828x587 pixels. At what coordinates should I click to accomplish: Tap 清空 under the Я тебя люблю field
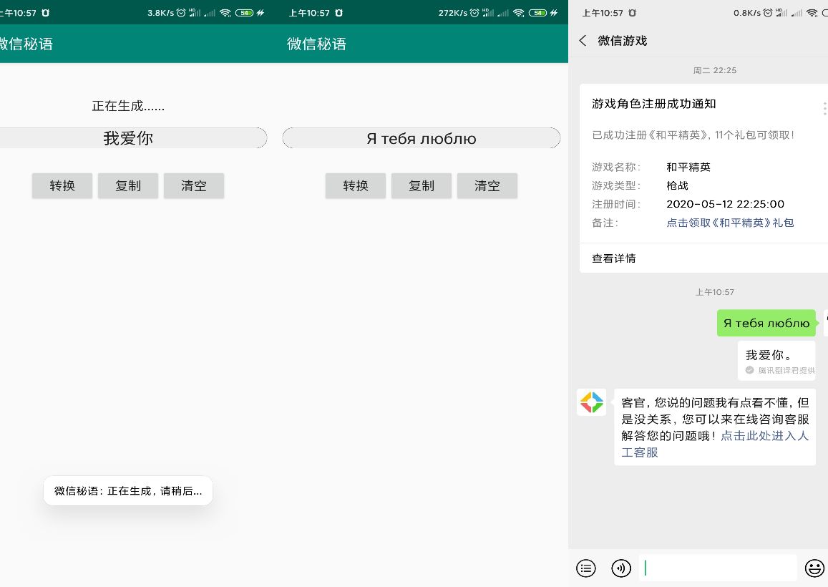pyautogui.click(x=487, y=185)
